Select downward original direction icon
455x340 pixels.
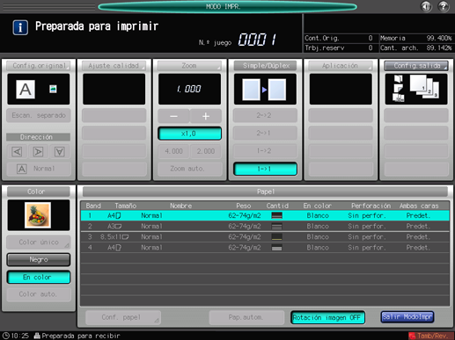60,152
